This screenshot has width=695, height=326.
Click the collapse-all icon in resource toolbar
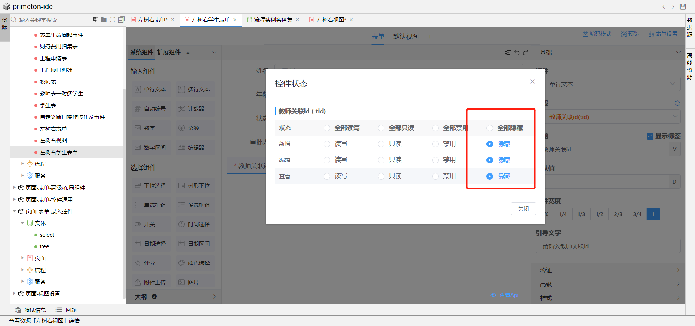click(x=121, y=20)
